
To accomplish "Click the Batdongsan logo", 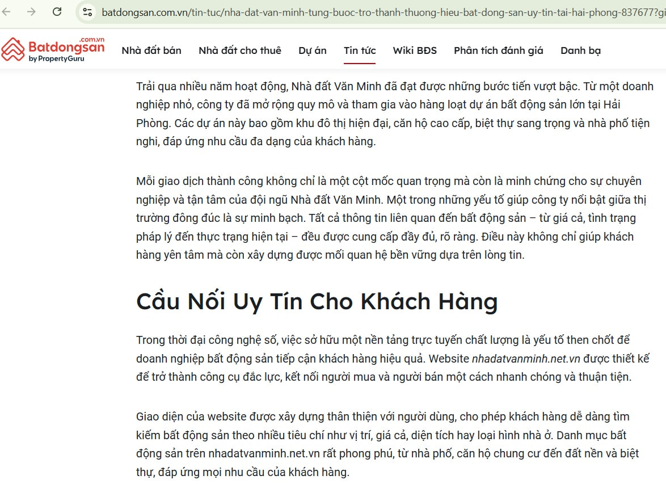I will pyautogui.click(x=53, y=49).
